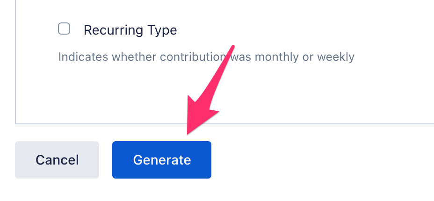The height and width of the screenshot is (201, 434).
Task: Generate the report with the blue button
Action: tap(162, 160)
